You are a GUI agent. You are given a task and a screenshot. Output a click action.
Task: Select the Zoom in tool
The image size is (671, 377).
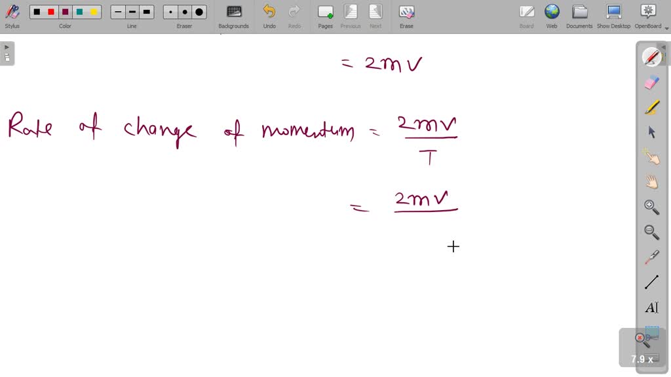coord(651,207)
